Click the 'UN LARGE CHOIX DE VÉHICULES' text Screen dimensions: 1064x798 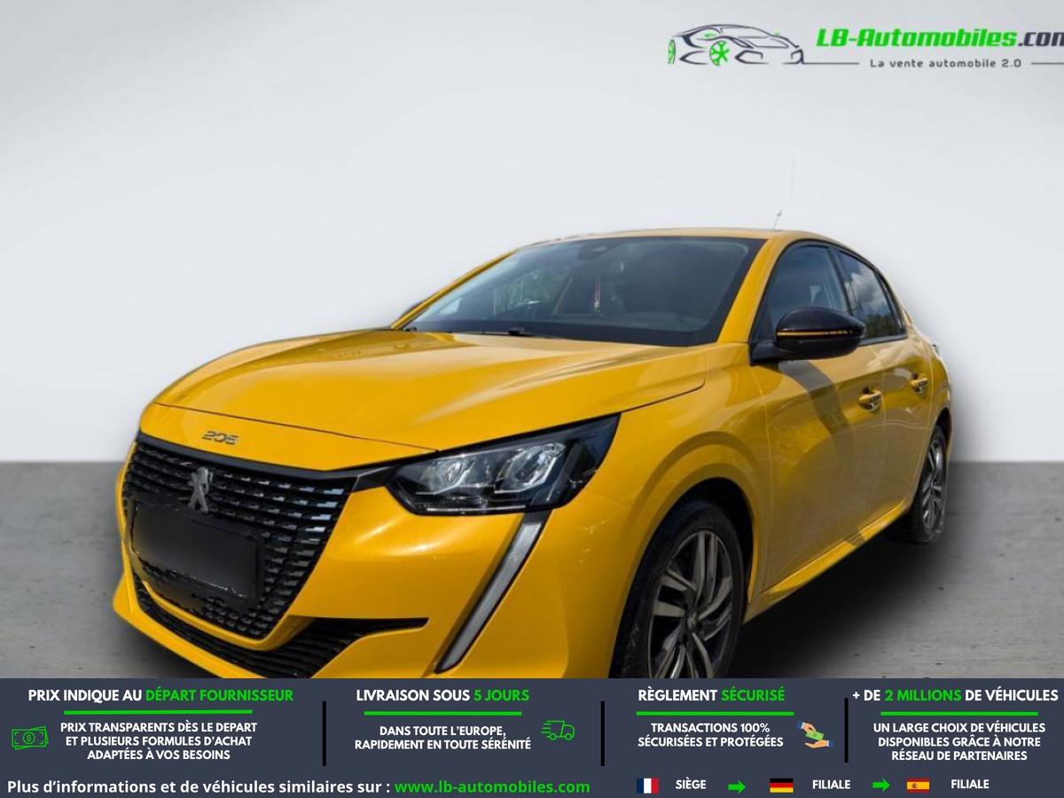coord(959,741)
